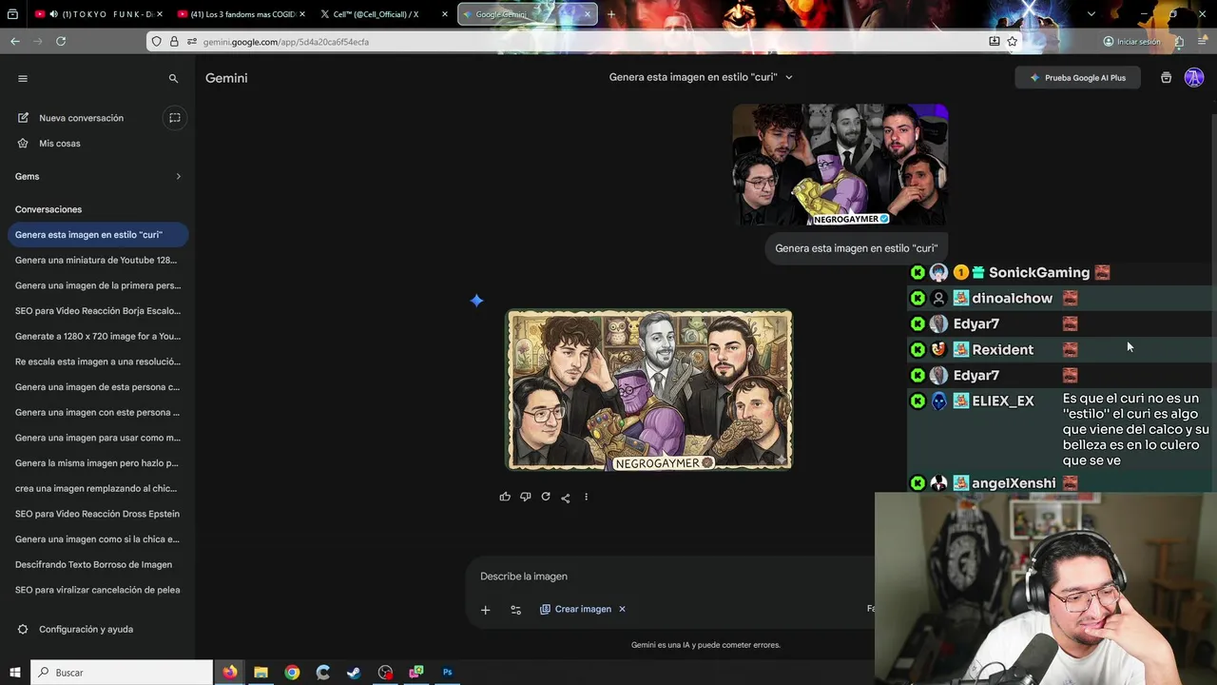
Task: Open conversation 'Descifrando Texto Borroso de Imagen'
Action: pyautogui.click(x=97, y=564)
